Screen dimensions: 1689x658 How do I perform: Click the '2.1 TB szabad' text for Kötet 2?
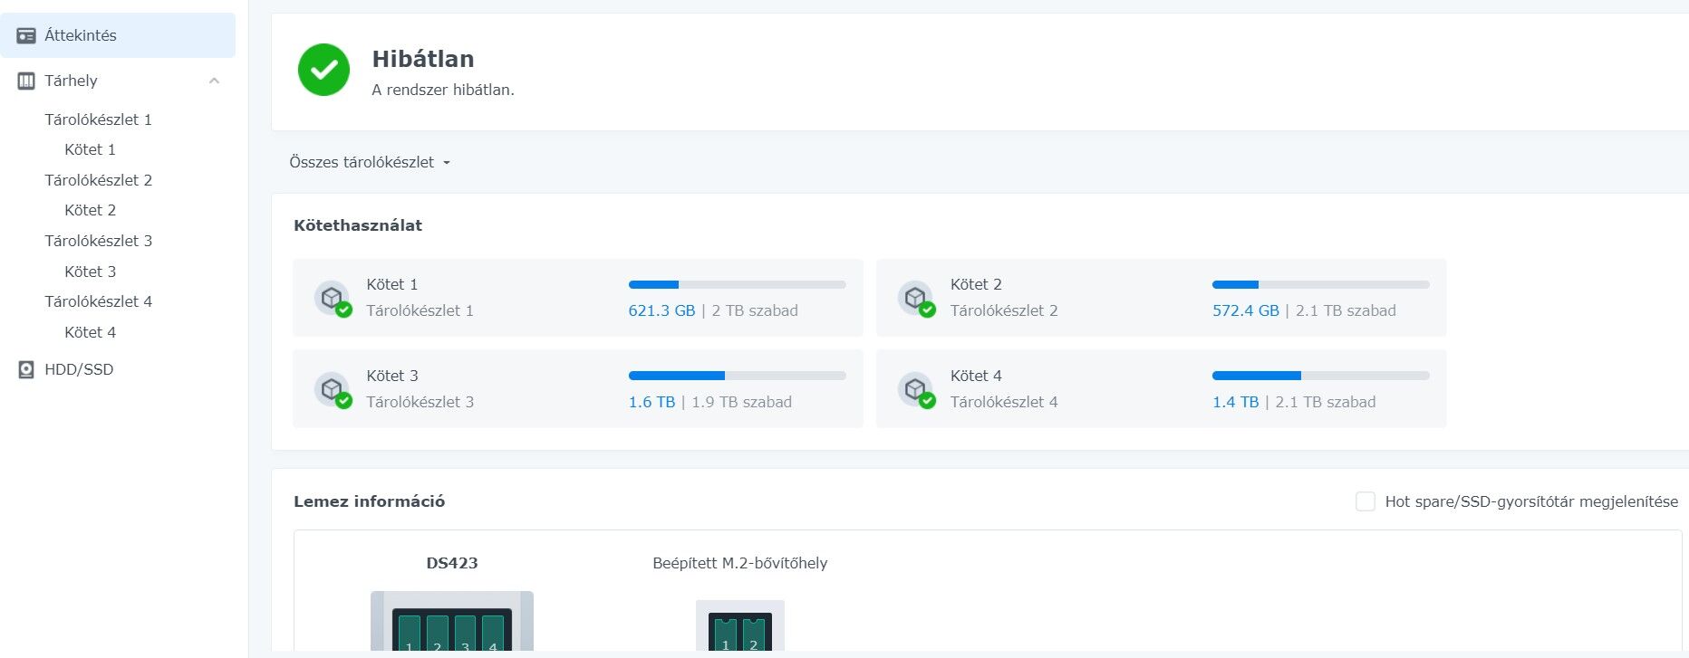1346,310
